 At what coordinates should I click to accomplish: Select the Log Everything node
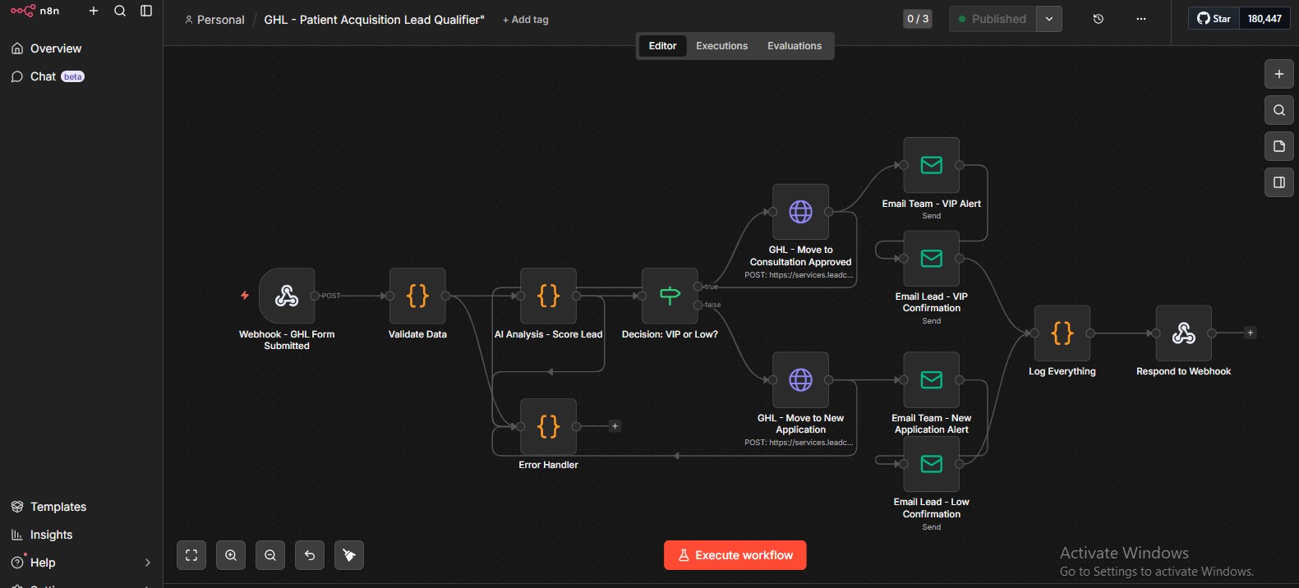(x=1062, y=333)
